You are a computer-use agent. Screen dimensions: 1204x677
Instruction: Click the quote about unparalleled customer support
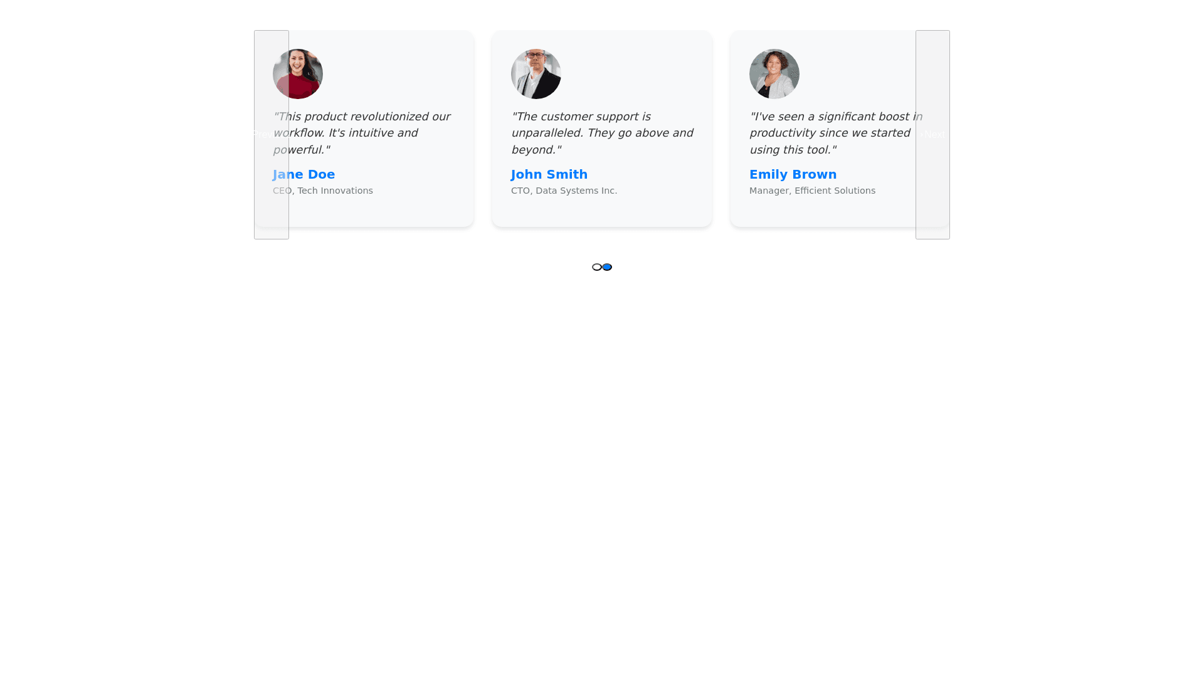click(601, 133)
